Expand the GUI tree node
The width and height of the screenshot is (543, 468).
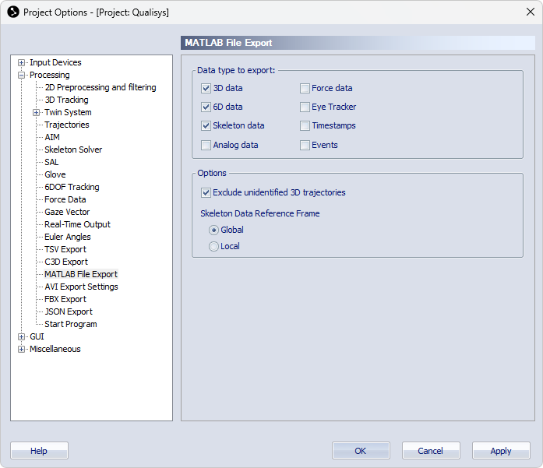coord(22,337)
